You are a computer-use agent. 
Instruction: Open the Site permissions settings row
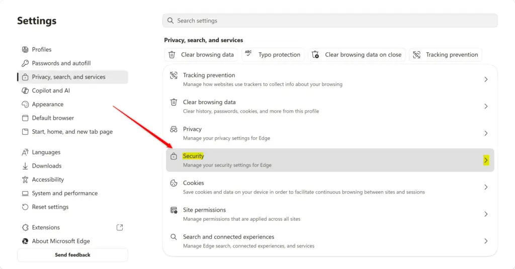[330, 214]
